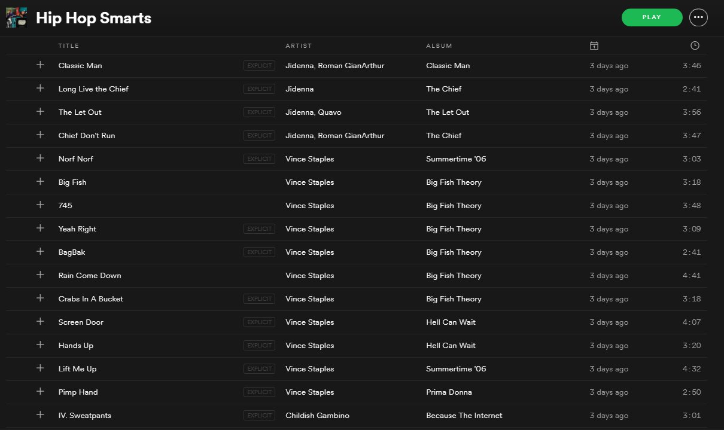Sort the list by TITLE column header
This screenshot has width=724, height=430.
pos(69,46)
